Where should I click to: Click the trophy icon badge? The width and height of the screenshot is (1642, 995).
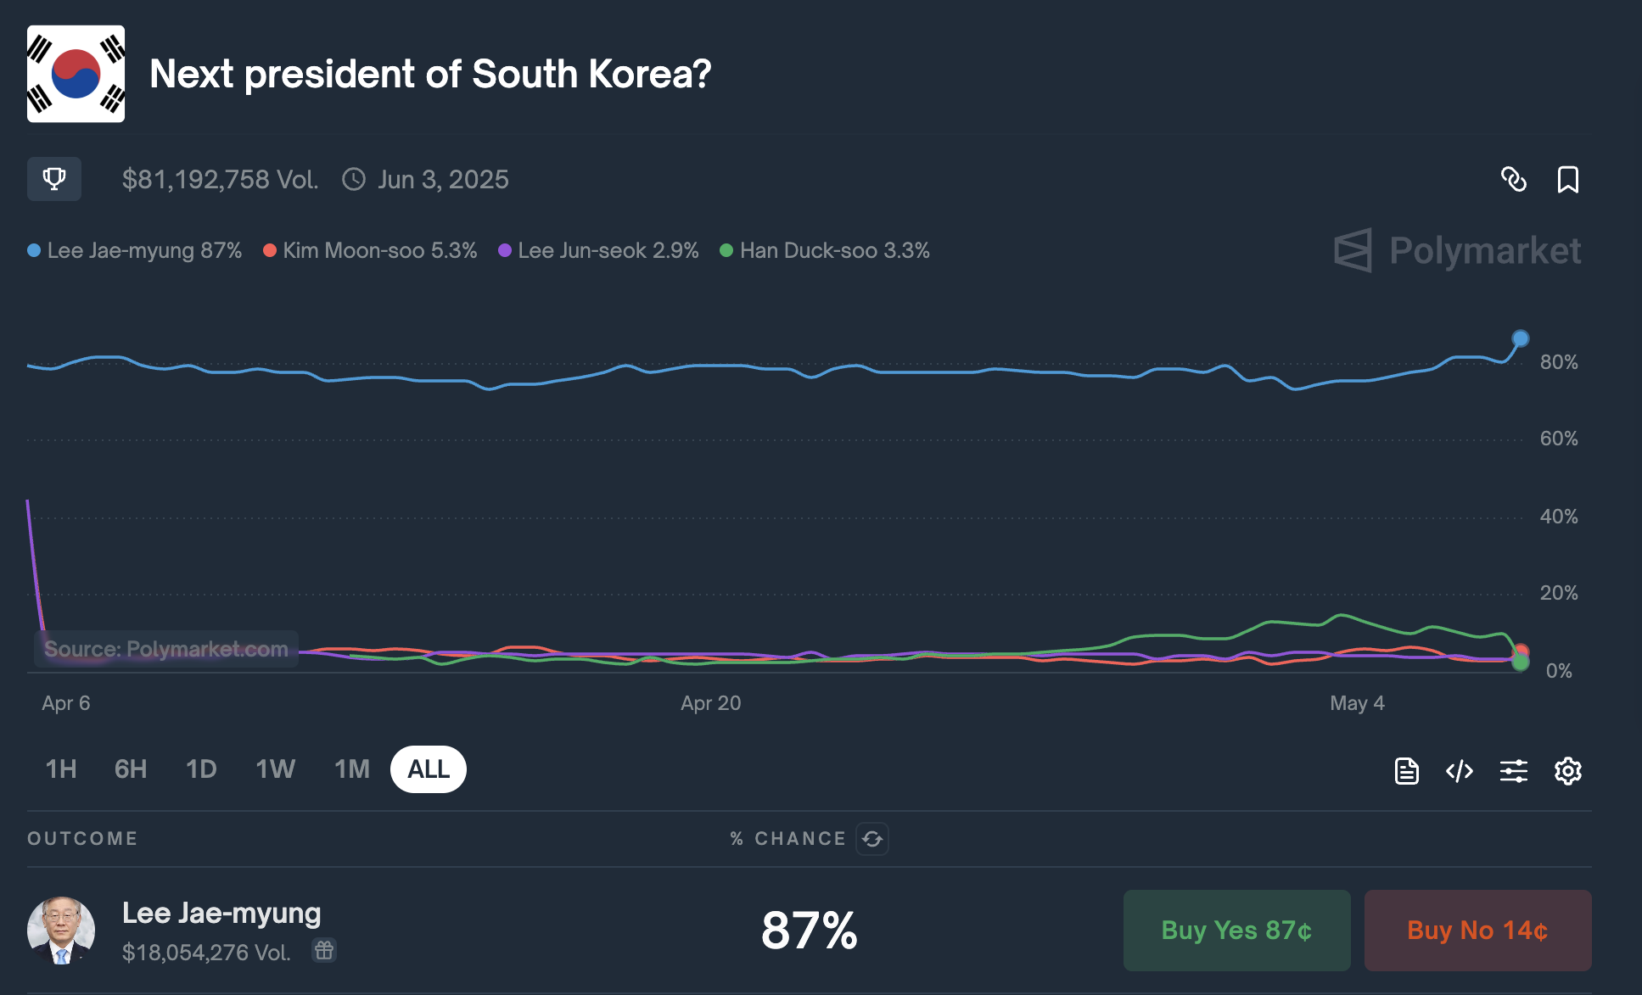pyautogui.click(x=54, y=179)
